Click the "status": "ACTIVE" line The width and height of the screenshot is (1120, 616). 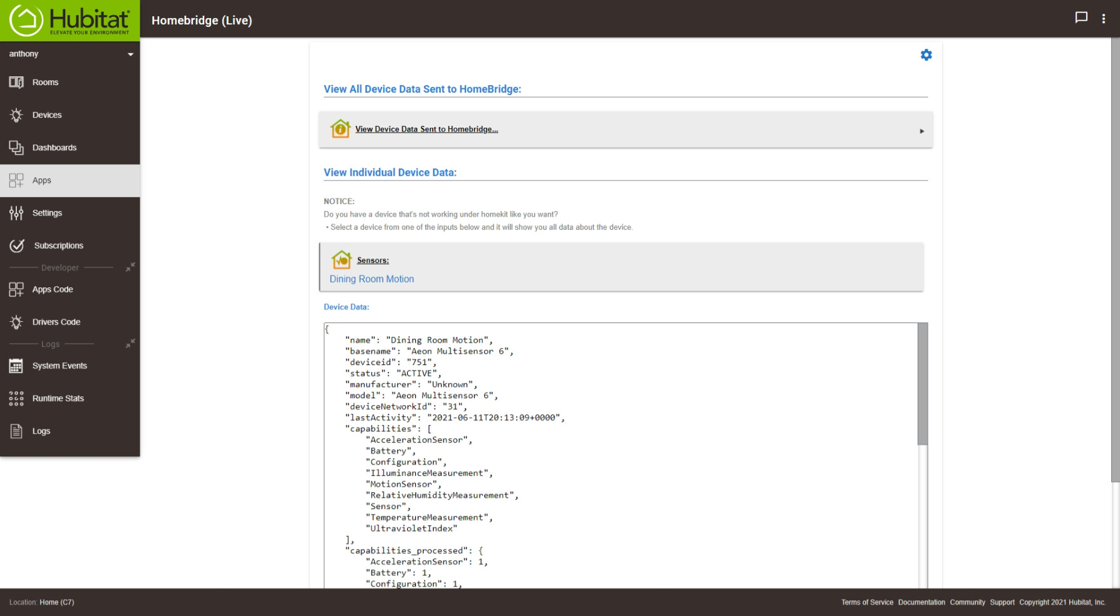pyautogui.click(x=393, y=373)
